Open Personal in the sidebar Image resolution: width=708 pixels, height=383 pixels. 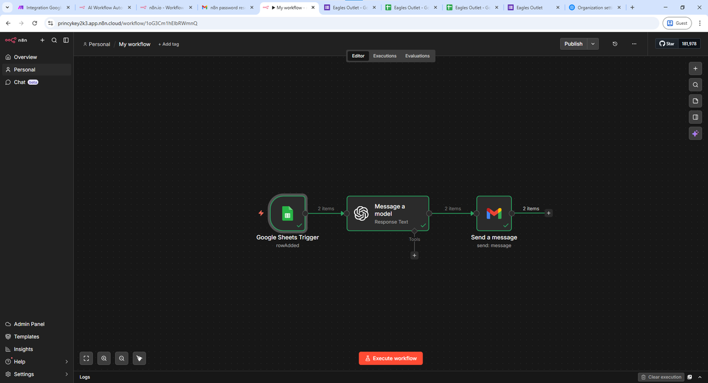click(36, 70)
